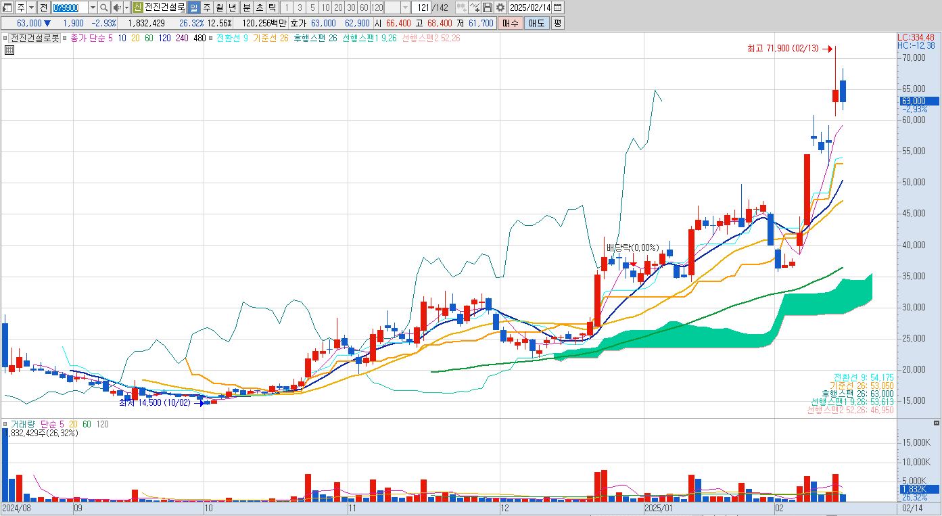The image size is (942, 516).
Task: Click the 전진건설로봇 chart legend label
Action: pyautogui.click(x=35, y=39)
